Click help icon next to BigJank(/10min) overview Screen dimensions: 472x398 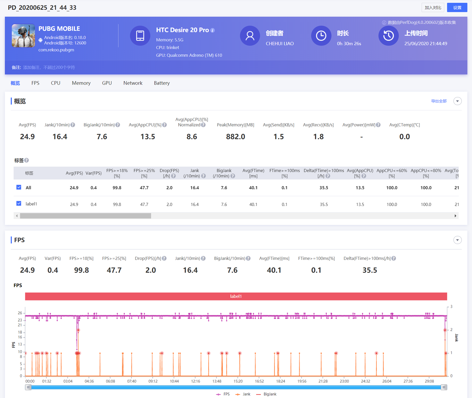(x=118, y=125)
